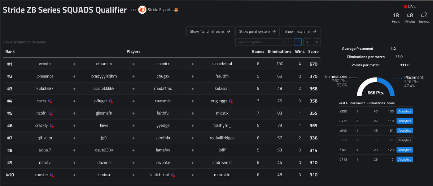Image resolution: width=433 pixels, height=186 pixels.
Task: Open Analytics for match 0471
Action: pos(404,121)
